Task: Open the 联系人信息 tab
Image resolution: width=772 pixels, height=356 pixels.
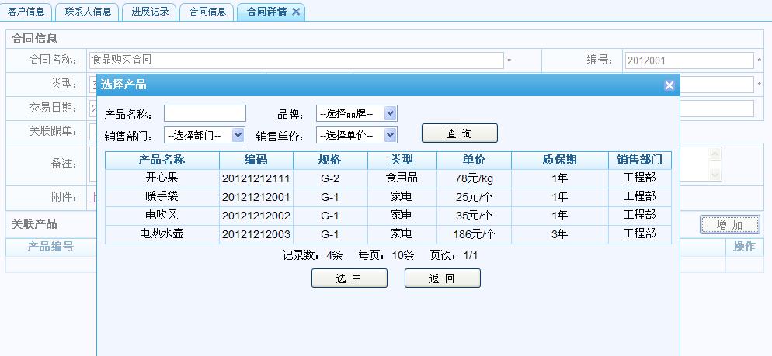Action: pyautogui.click(x=88, y=12)
